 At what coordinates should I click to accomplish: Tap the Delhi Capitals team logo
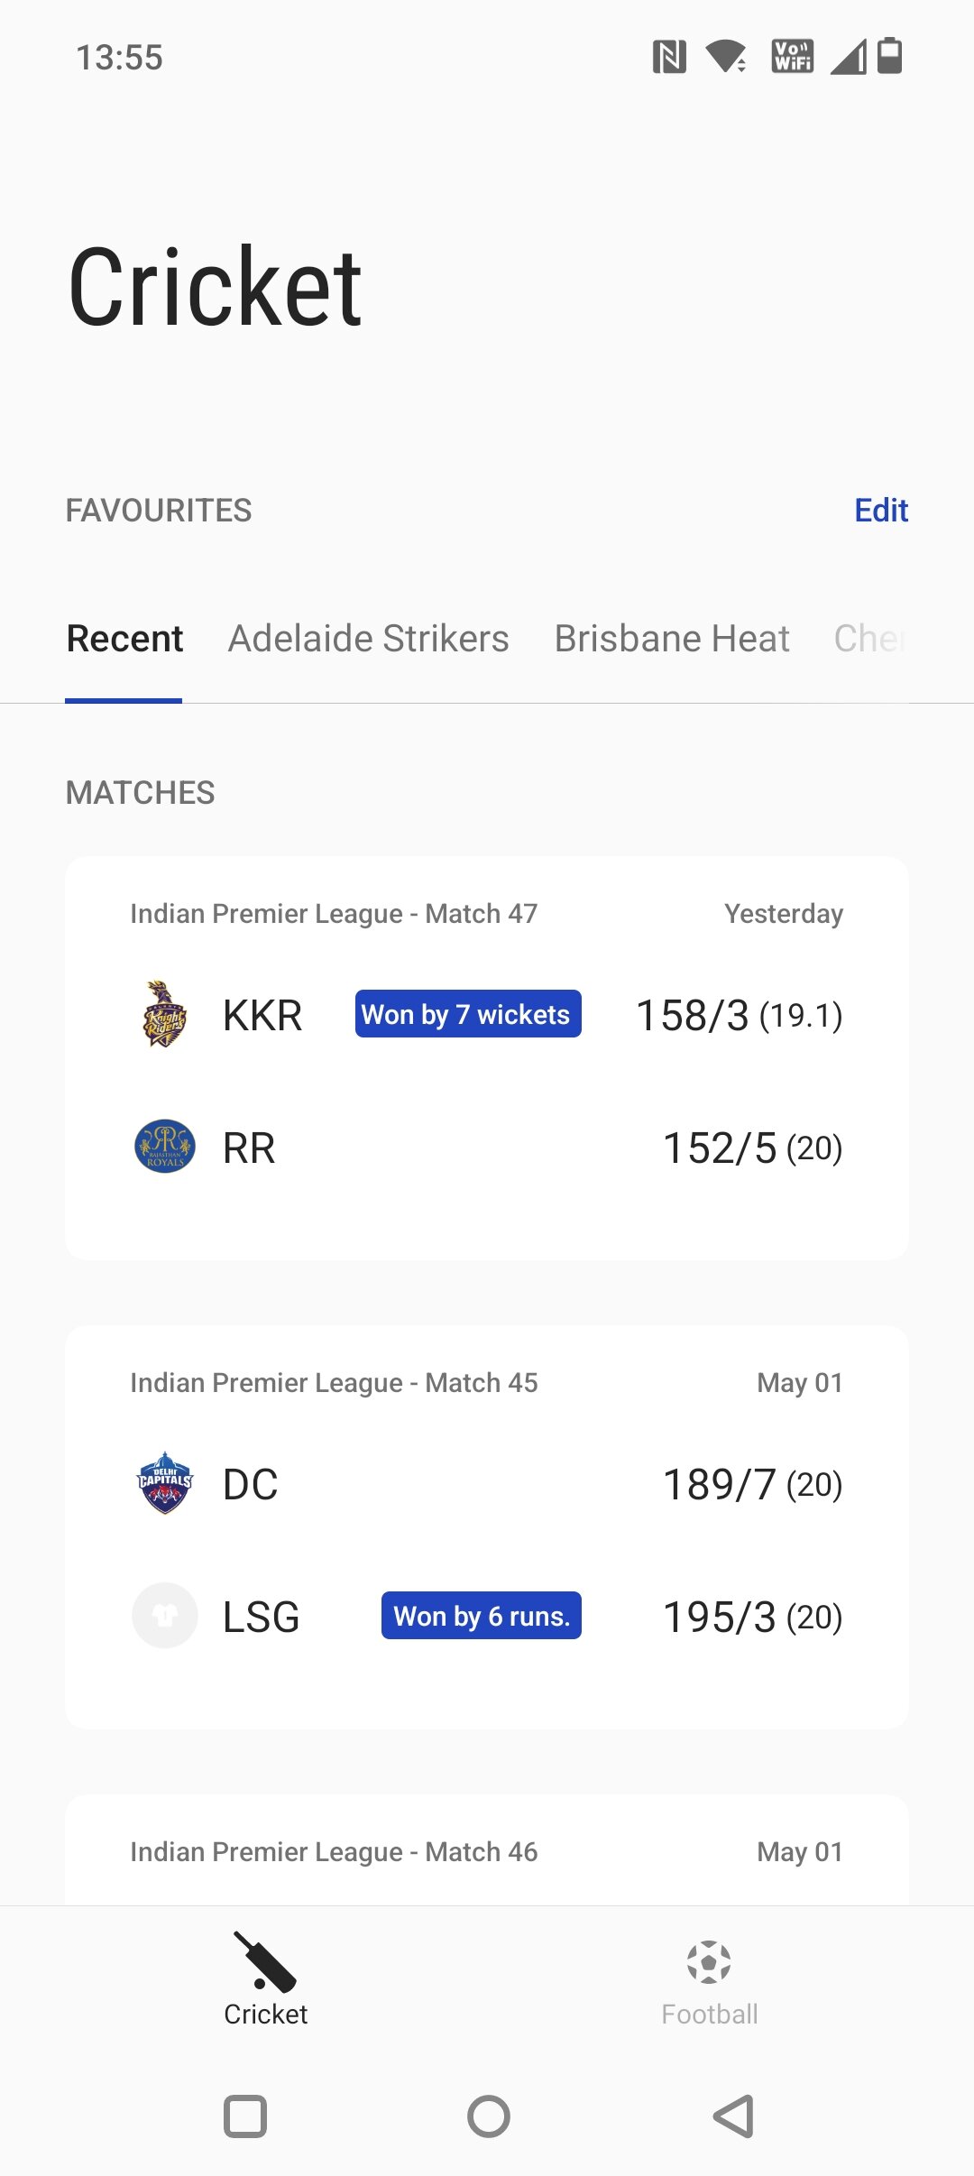(165, 1483)
